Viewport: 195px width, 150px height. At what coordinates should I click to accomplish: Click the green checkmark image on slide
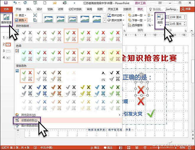click(x=151, y=113)
